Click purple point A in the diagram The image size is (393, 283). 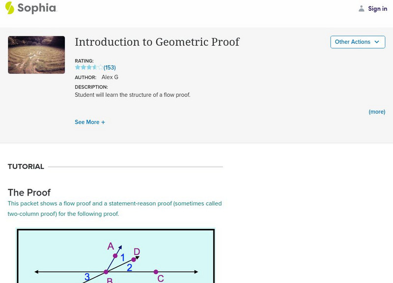115,256
